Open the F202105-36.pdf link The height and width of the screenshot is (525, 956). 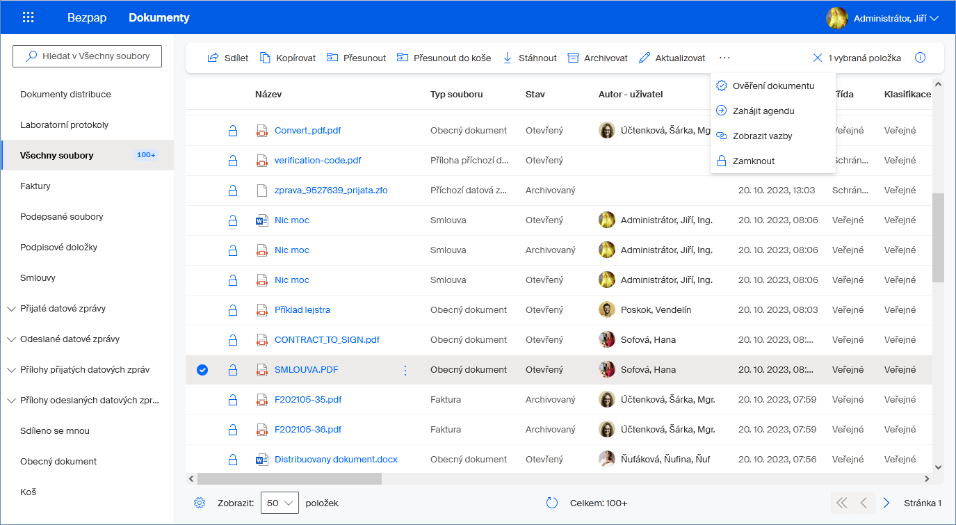[308, 429]
